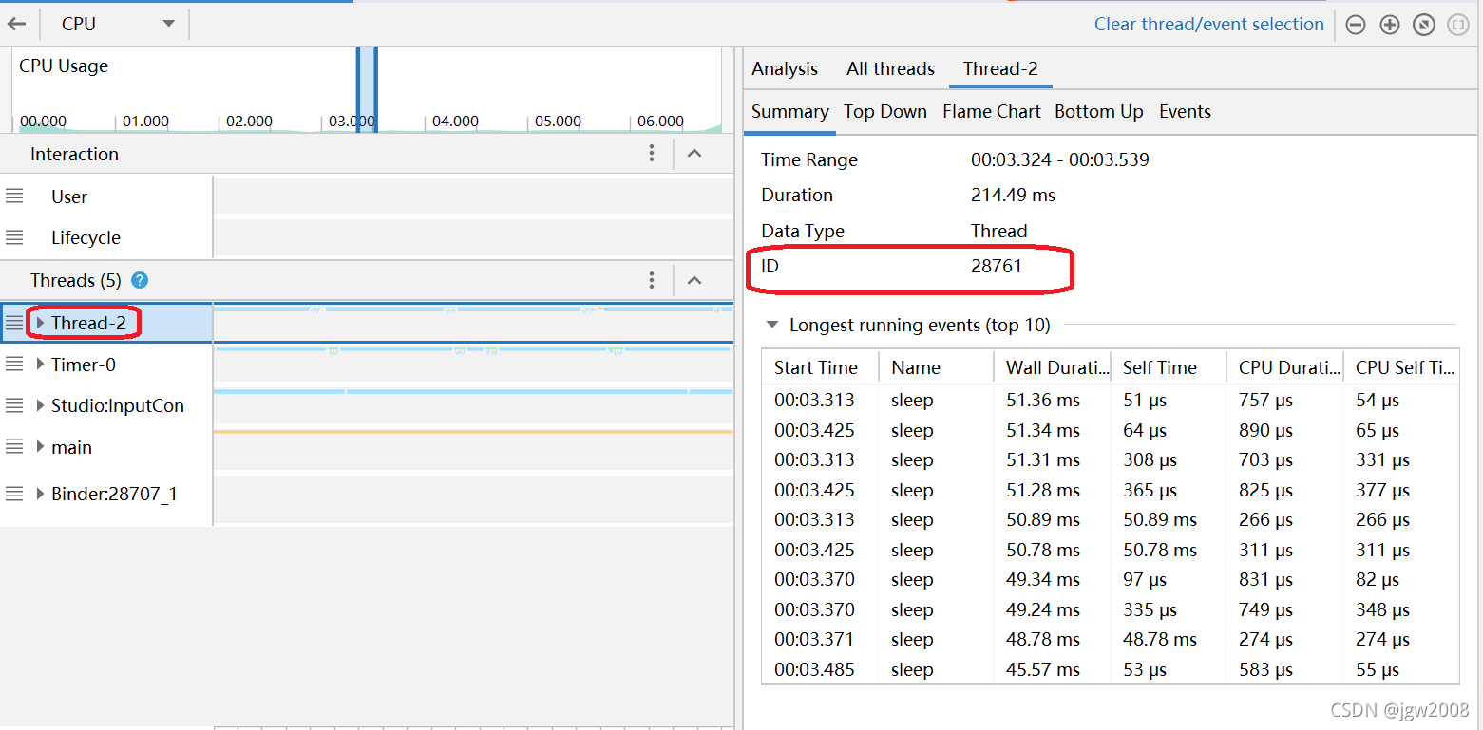
Task: Open Threads section options menu
Action: click(652, 280)
